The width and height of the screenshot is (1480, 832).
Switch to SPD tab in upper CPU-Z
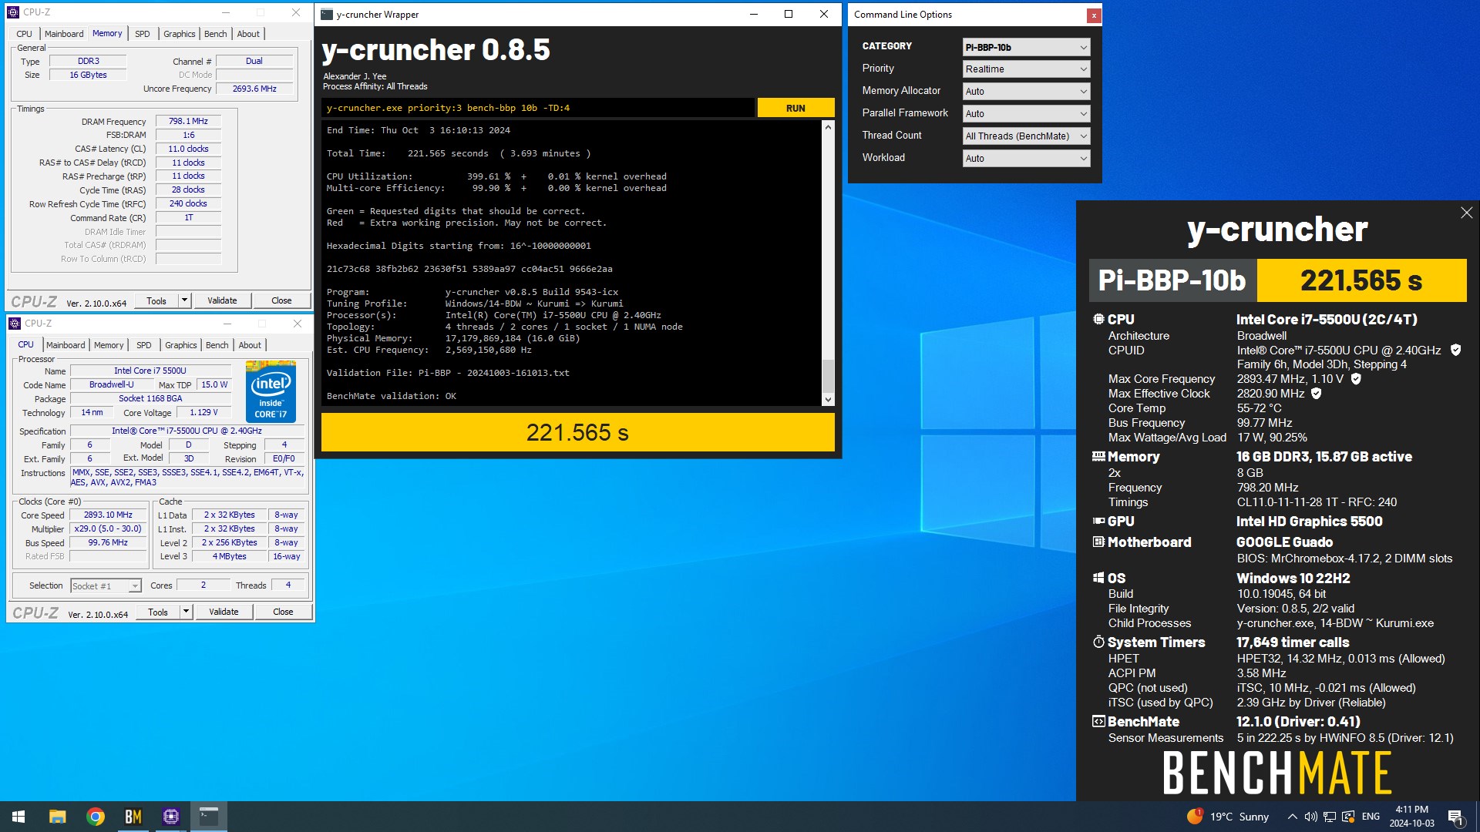(x=143, y=34)
